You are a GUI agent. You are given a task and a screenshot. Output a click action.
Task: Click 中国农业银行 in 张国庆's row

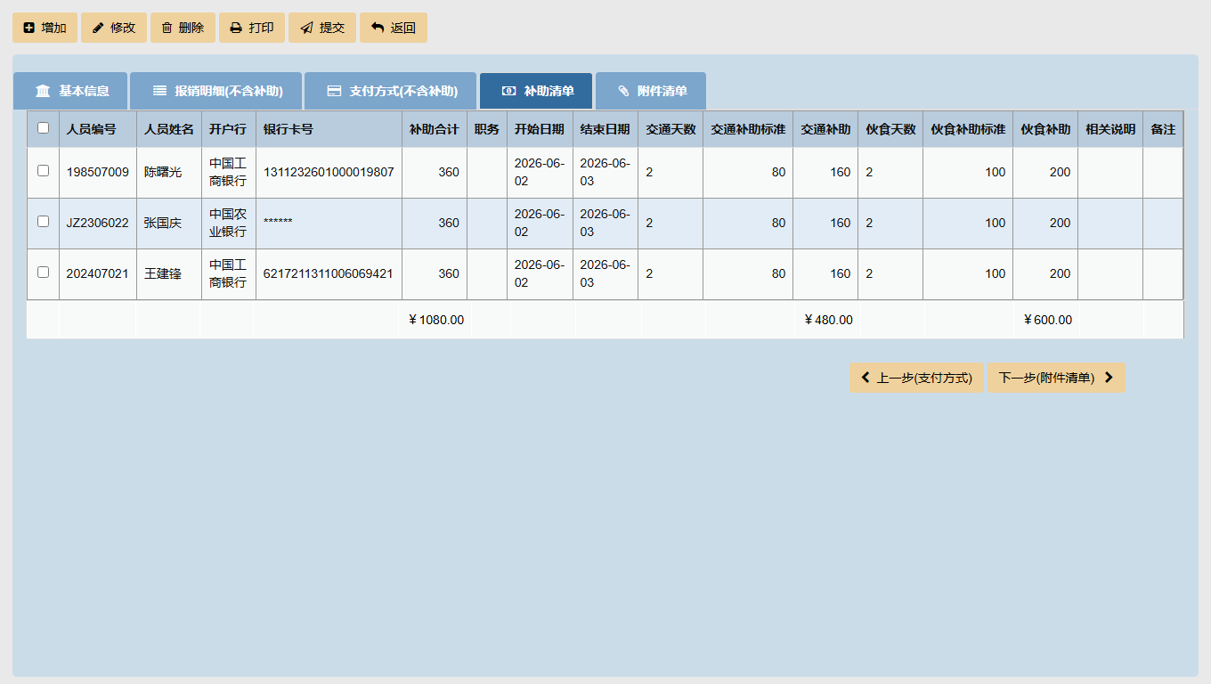click(228, 223)
